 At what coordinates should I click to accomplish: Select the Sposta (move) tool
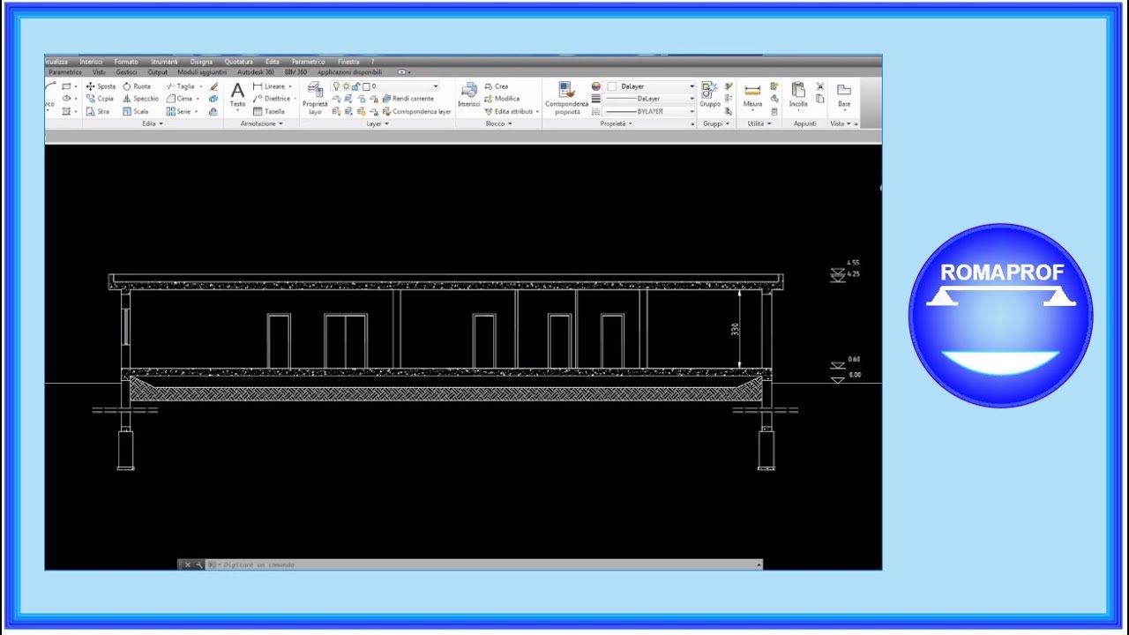click(101, 86)
